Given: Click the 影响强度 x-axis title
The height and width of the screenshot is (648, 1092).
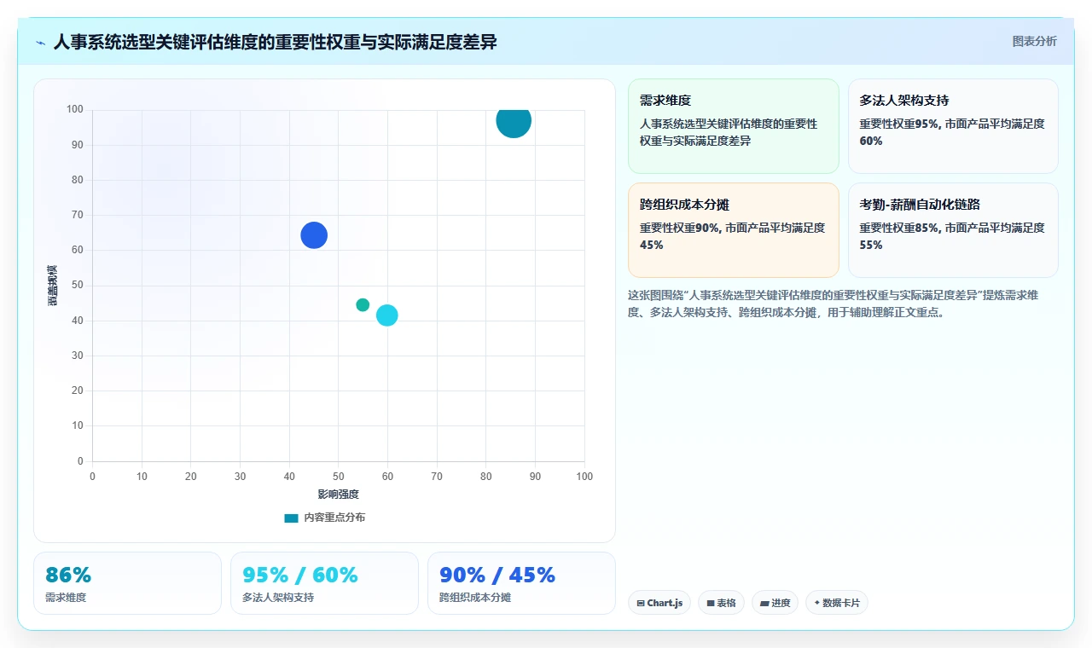Looking at the screenshot, I should click(338, 495).
